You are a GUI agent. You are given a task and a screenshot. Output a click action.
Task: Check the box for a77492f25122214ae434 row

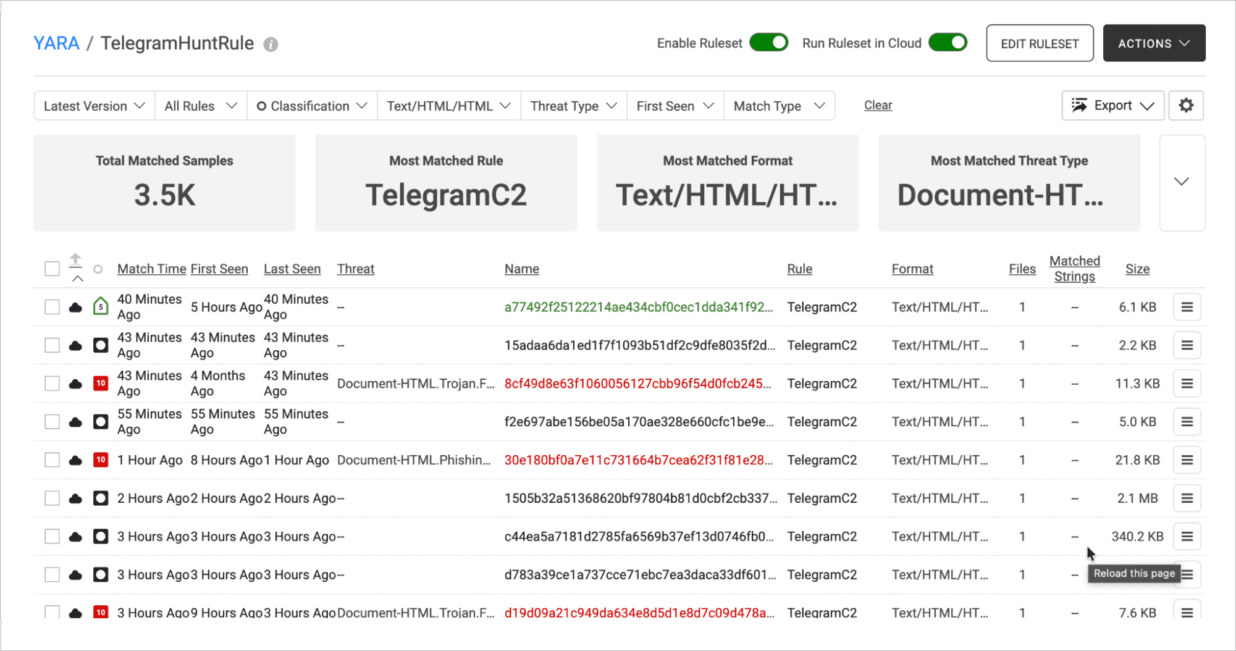point(52,307)
